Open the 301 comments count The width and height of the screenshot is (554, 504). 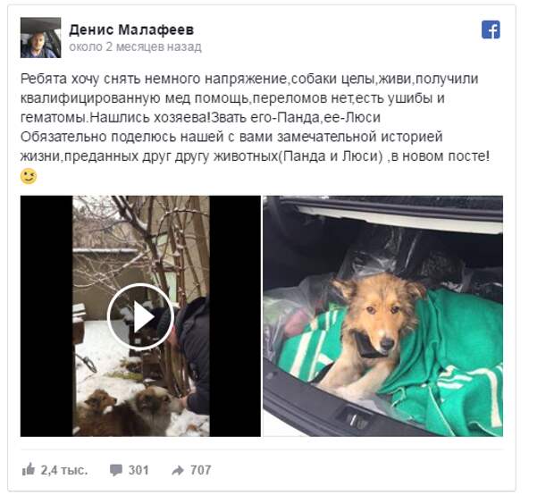click(x=138, y=470)
